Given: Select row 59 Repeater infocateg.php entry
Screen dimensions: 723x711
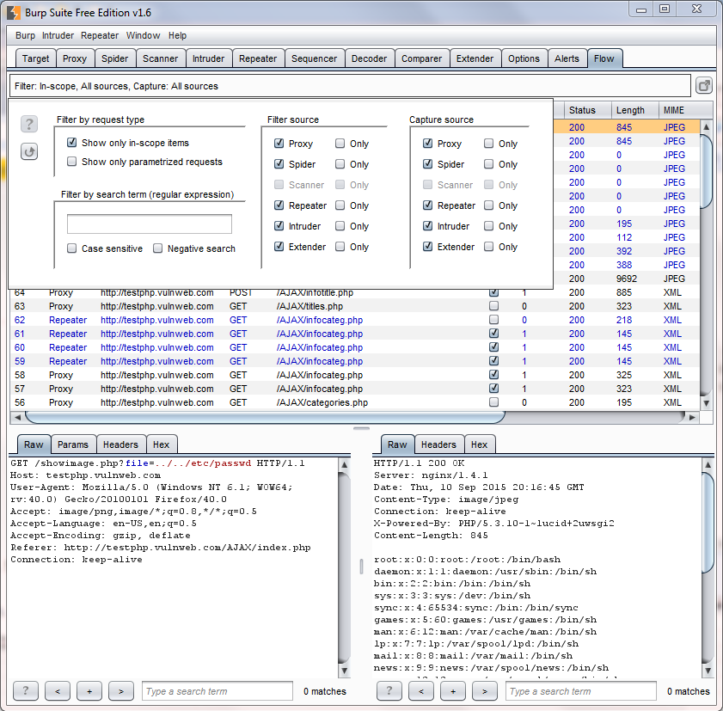Looking at the screenshot, I should [354, 361].
